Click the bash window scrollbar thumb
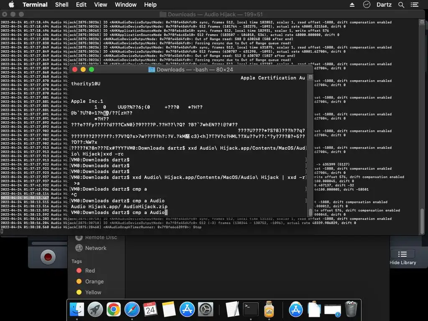Viewport: 428px width, 321px height. [x=311, y=212]
